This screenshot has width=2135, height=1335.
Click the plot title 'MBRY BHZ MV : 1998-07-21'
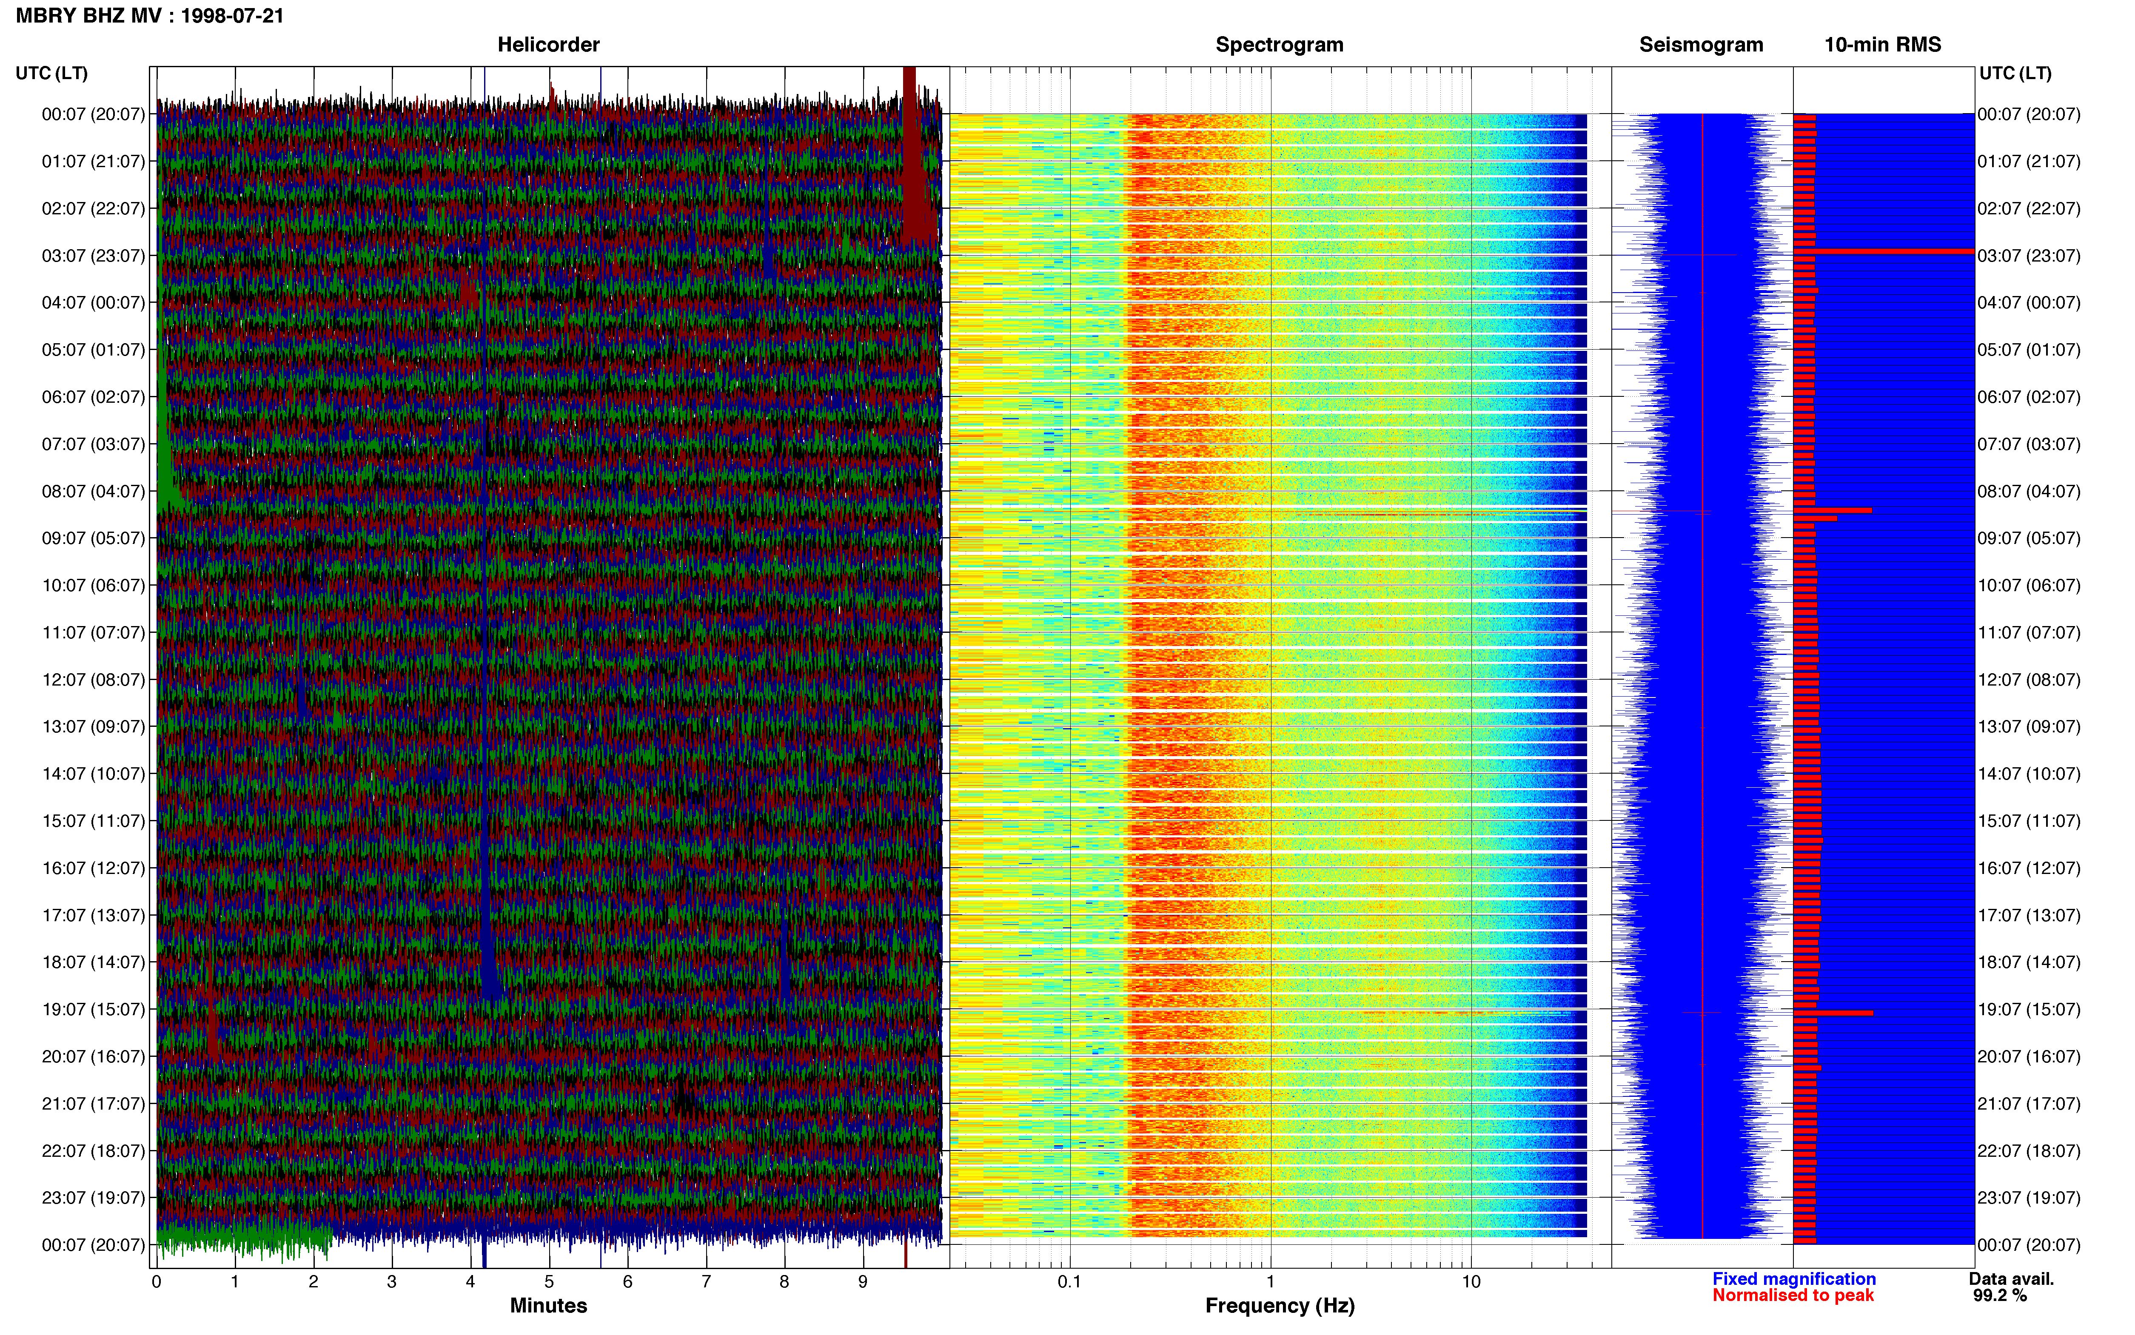150,16
